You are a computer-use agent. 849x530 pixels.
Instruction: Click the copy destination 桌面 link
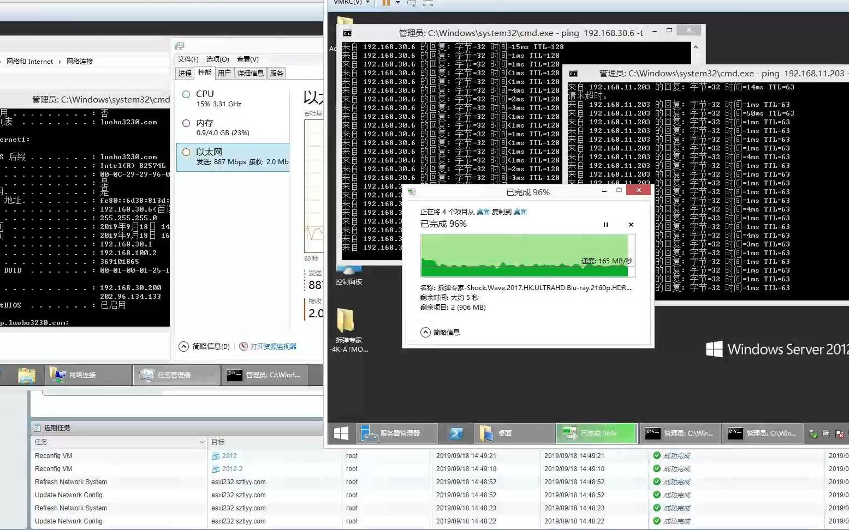(520, 212)
